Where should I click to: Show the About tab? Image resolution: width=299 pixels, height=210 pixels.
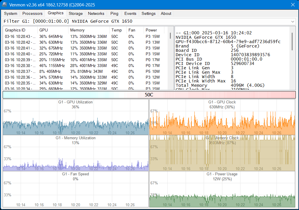click(x=166, y=13)
